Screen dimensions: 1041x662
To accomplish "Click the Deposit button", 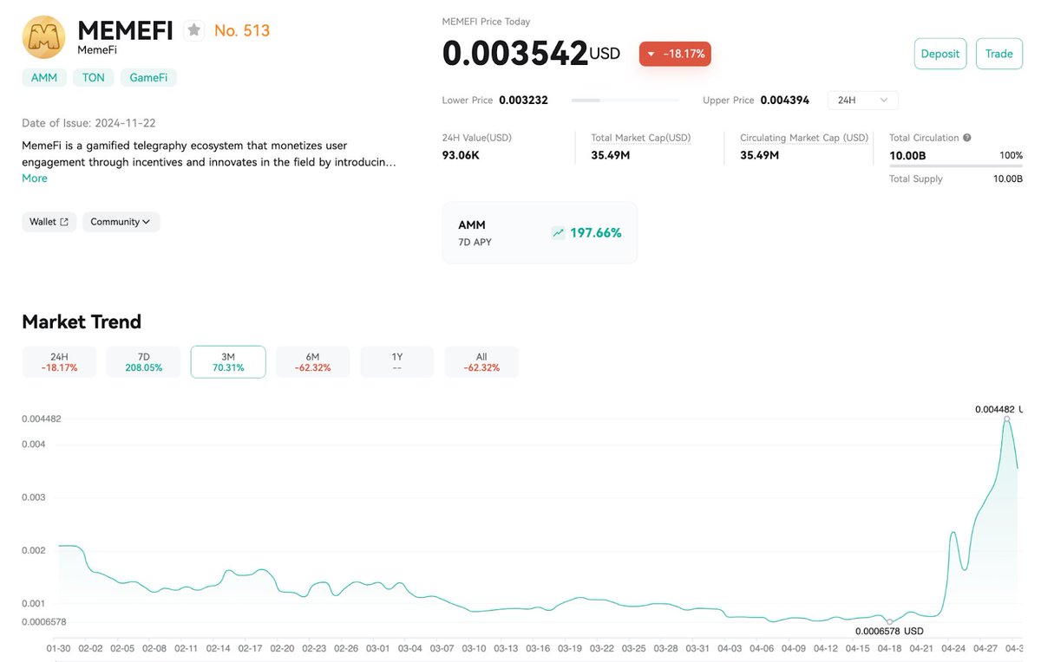I will pyautogui.click(x=940, y=53).
